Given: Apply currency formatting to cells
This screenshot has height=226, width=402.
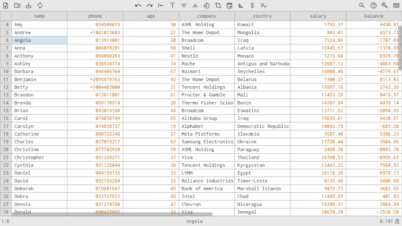Looking at the screenshot, I should tap(252, 5).
